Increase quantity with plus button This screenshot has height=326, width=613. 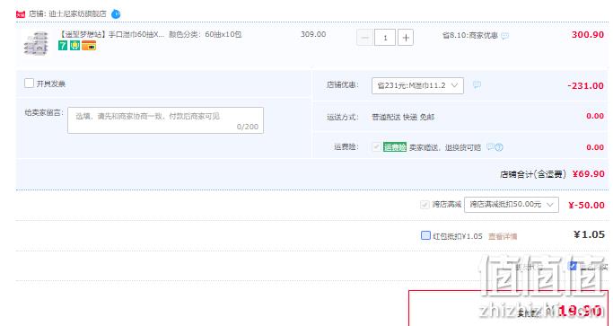click(406, 38)
